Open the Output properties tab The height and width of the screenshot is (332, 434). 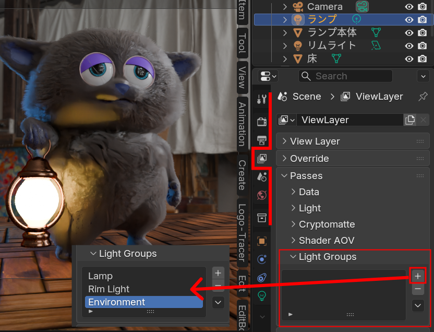pyautogui.click(x=262, y=140)
